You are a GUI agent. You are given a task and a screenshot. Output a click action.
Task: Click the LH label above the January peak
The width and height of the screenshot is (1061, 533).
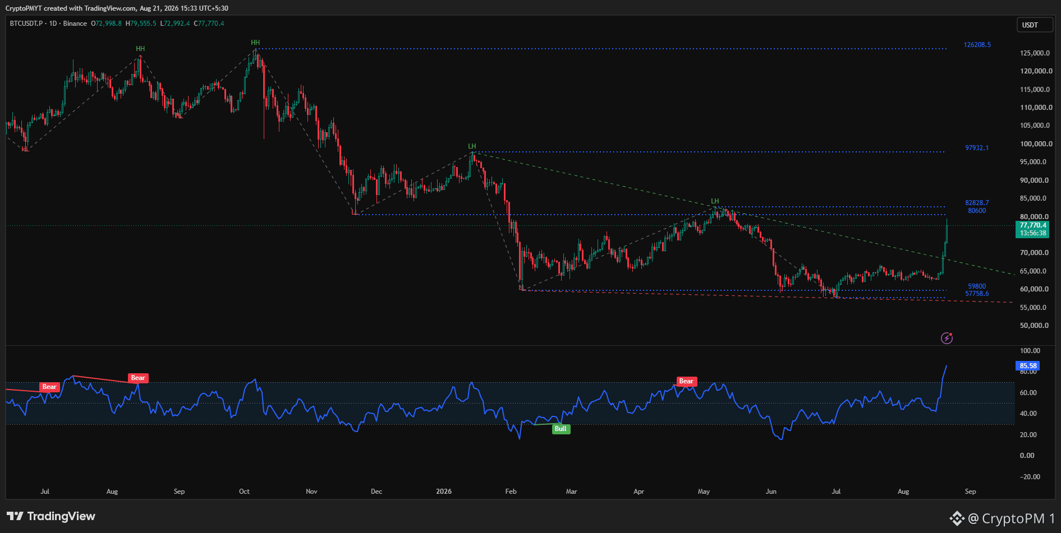coord(472,146)
